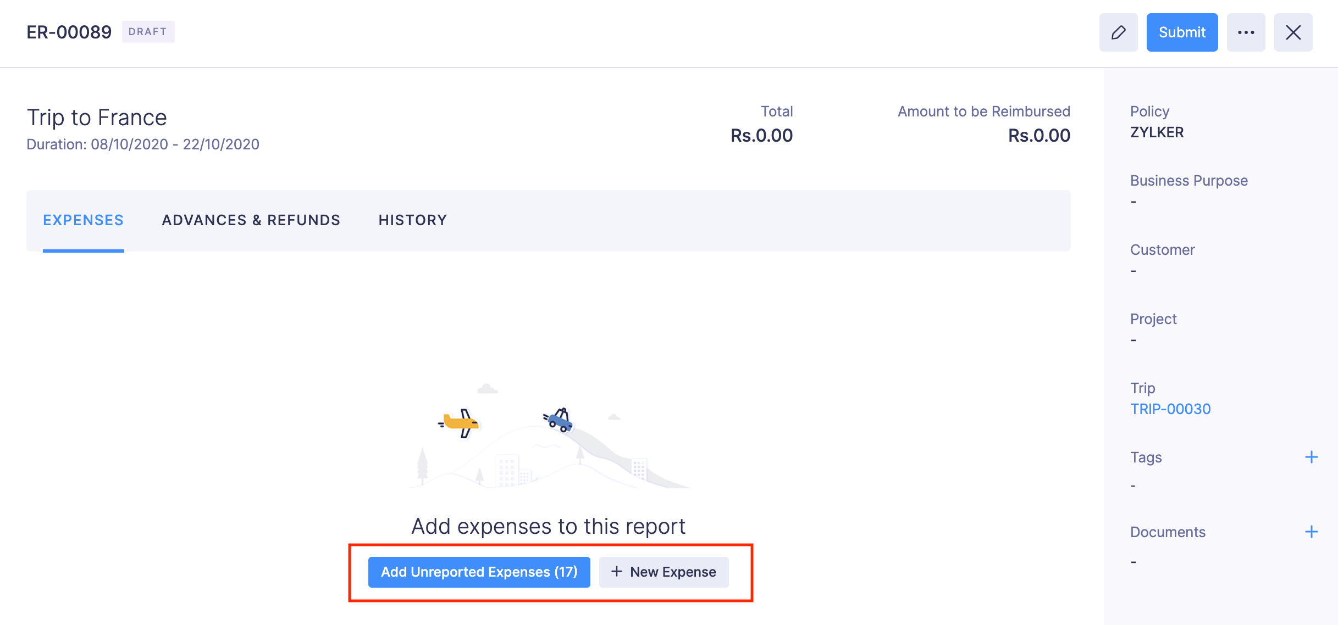The image size is (1338, 625).
Task: Select the Expenses tab
Action: coord(83,220)
